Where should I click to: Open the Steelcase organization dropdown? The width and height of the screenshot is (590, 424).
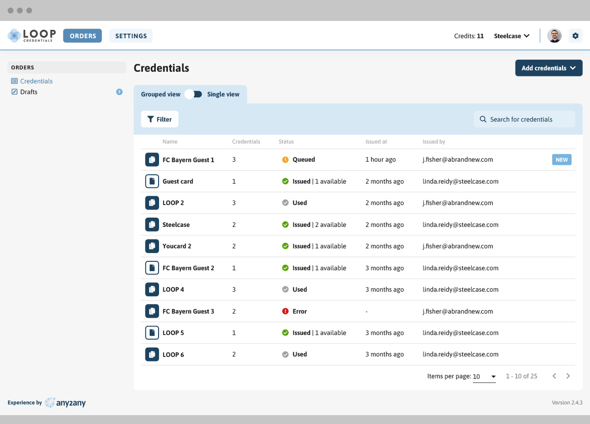click(512, 36)
